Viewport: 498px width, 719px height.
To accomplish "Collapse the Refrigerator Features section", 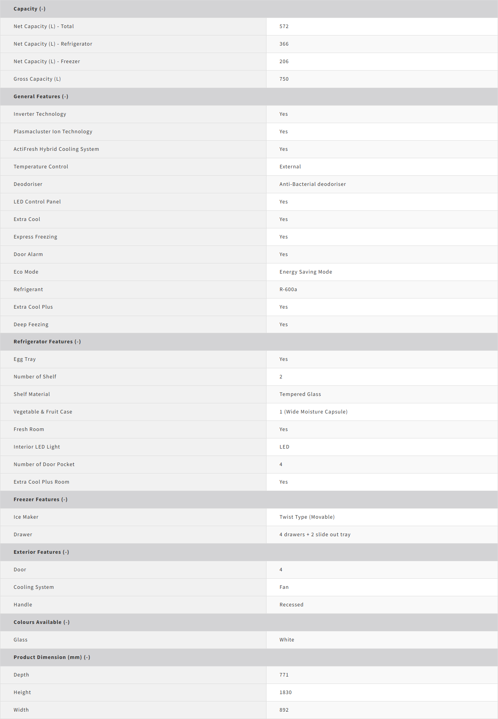I will click(47, 342).
